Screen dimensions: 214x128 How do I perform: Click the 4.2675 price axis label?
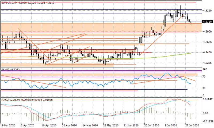click(x=207, y=42)
